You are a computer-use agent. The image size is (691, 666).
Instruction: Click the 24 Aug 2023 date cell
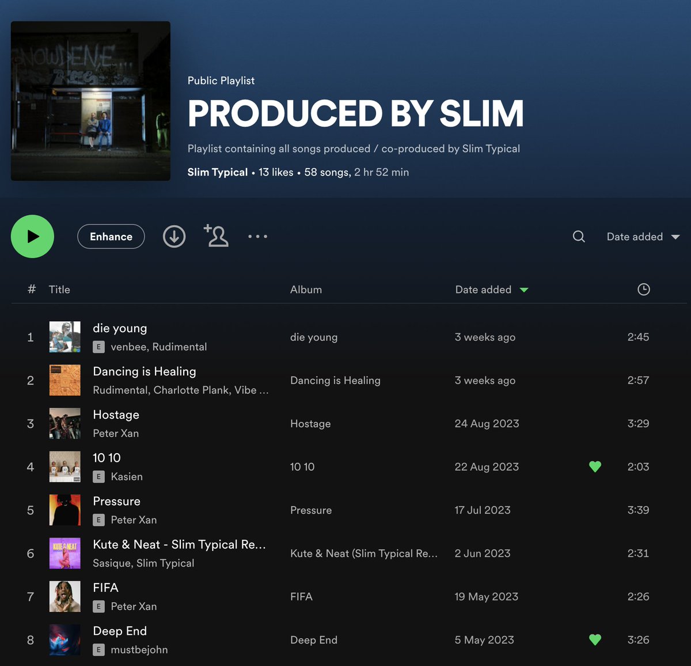pos(487,424)
